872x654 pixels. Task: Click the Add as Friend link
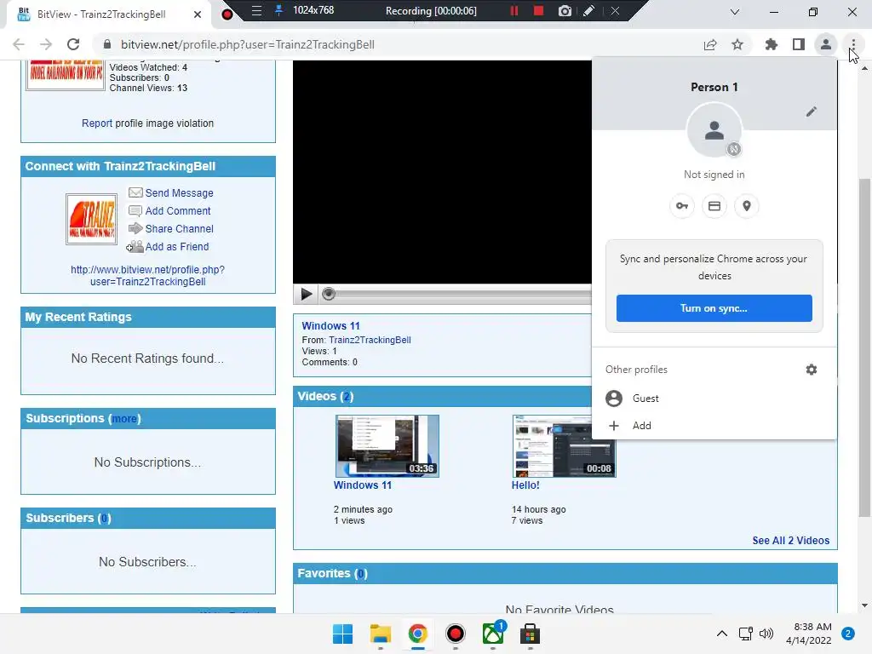(x=177, y=246)
